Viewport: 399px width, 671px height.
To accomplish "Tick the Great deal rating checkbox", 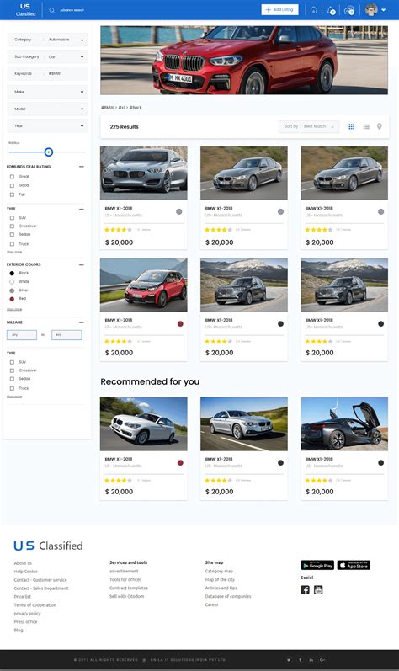I will (12, 176).
